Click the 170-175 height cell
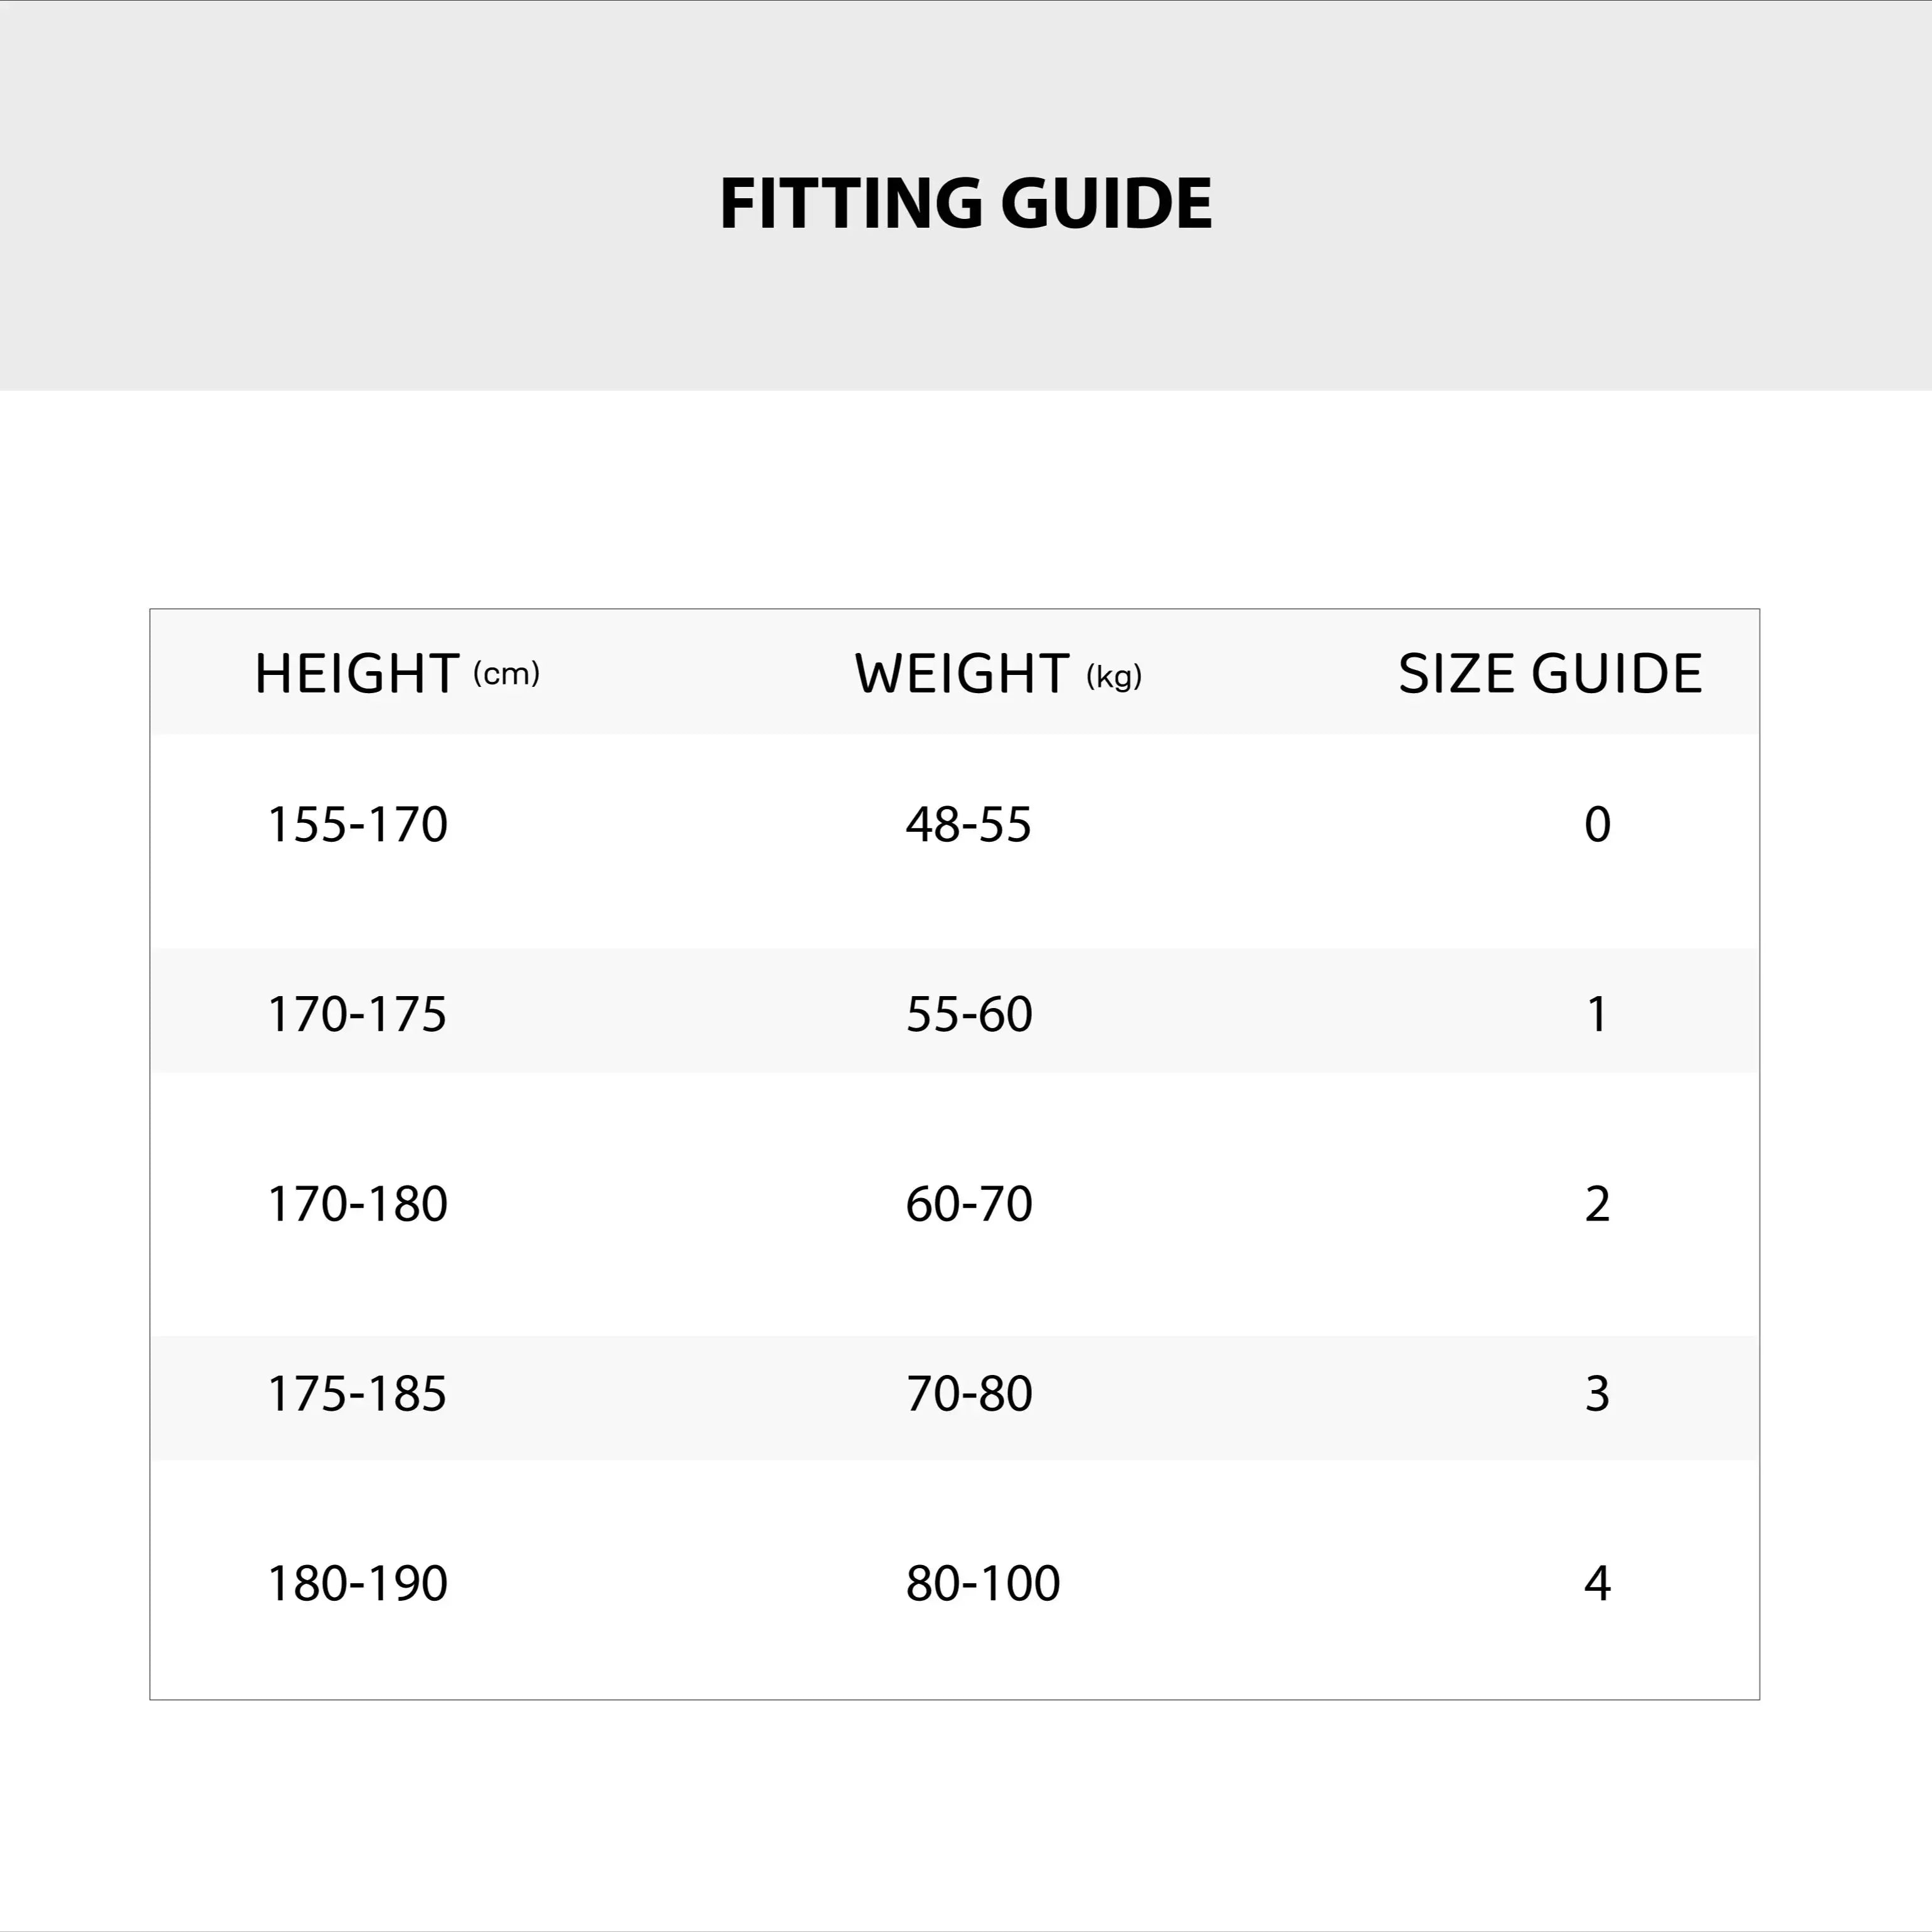The width and height of the screenshot is (1932, 1932). (357, 1013)
